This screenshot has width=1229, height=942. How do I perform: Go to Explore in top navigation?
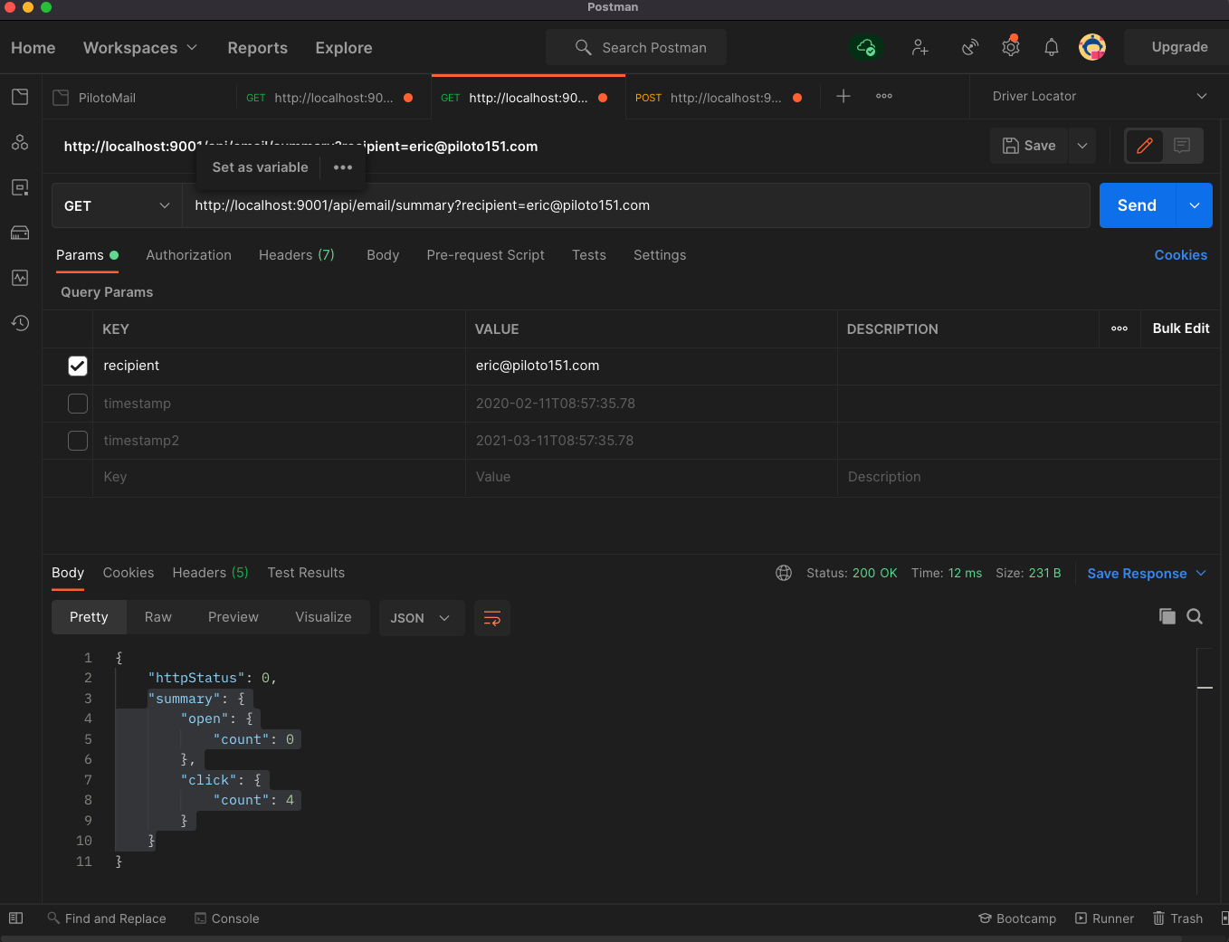[x=344, y=48]
